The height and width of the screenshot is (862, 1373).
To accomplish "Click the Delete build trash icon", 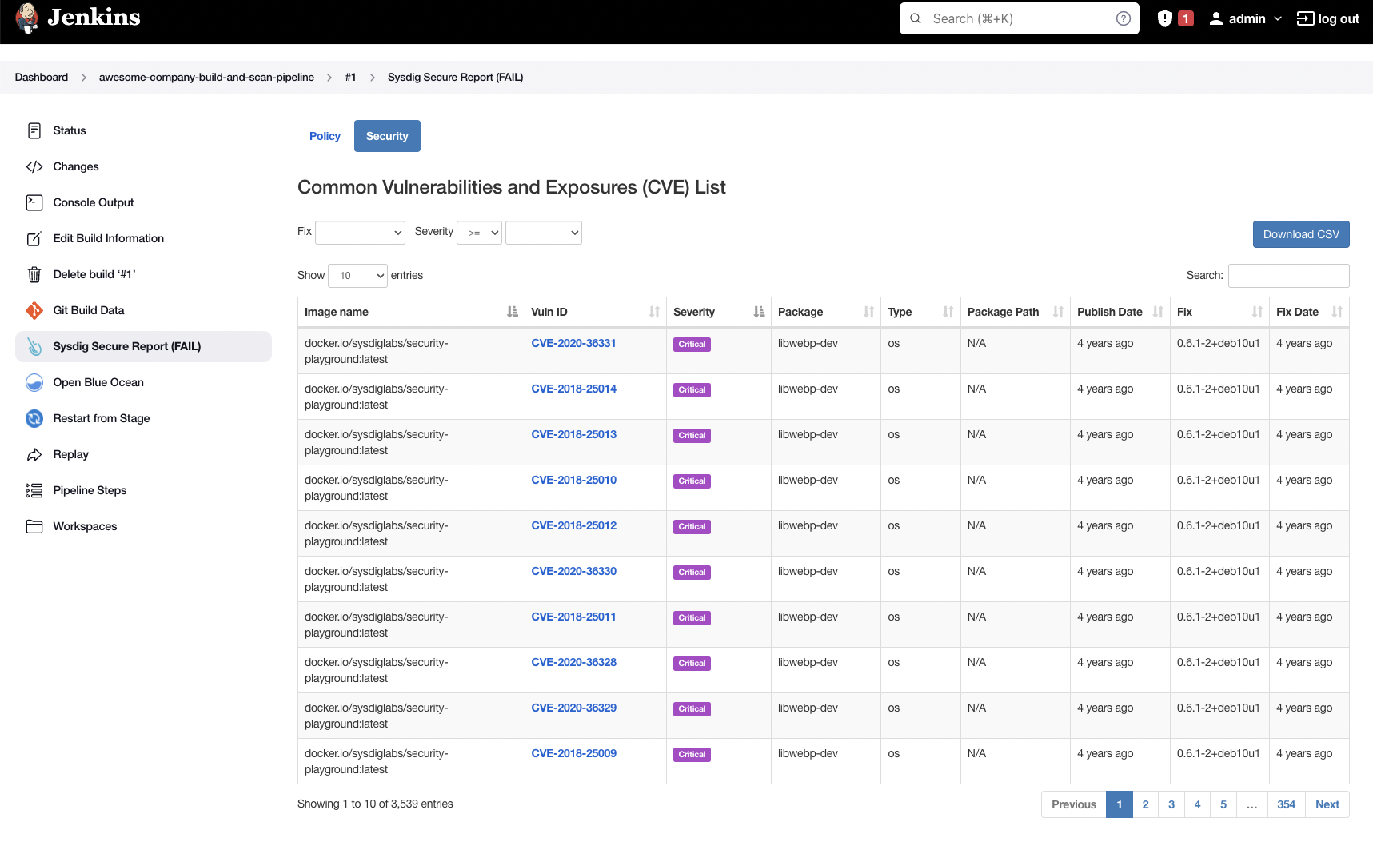I will 34,274.
